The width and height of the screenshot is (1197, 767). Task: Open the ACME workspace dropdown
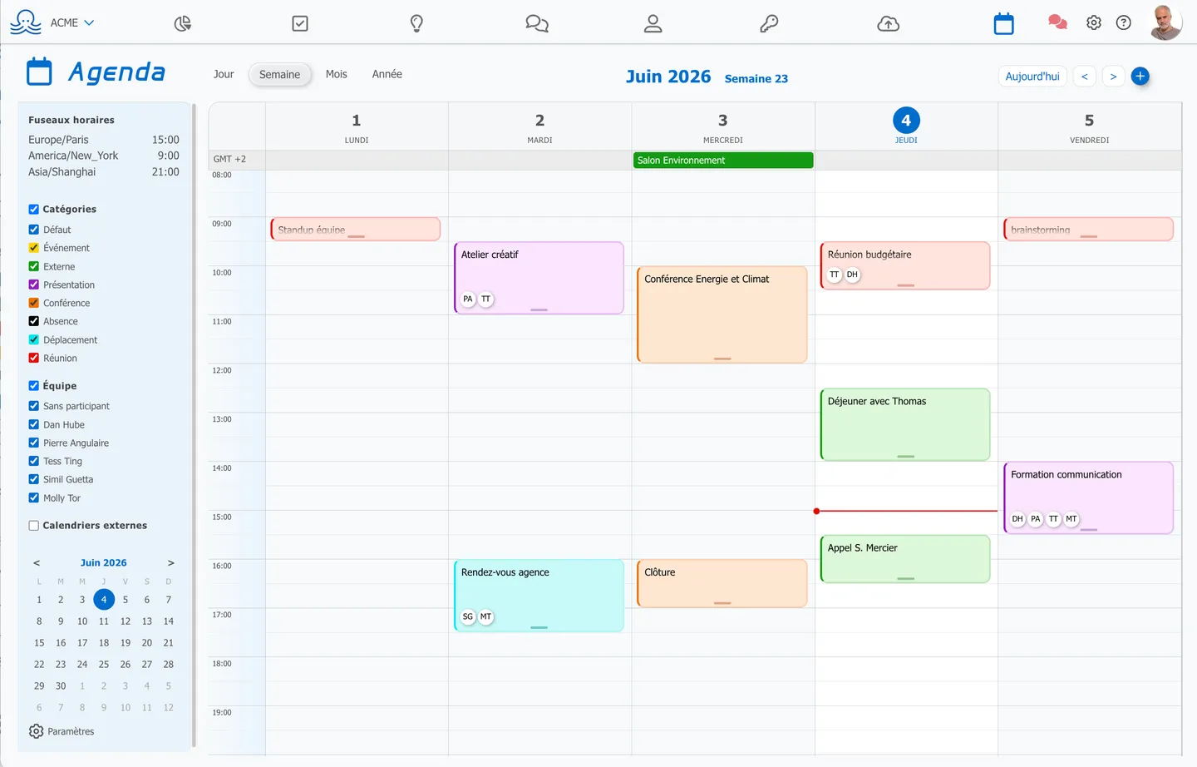pos(72,22)
